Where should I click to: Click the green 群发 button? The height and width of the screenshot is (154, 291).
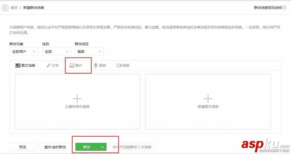tap(87, 147)
